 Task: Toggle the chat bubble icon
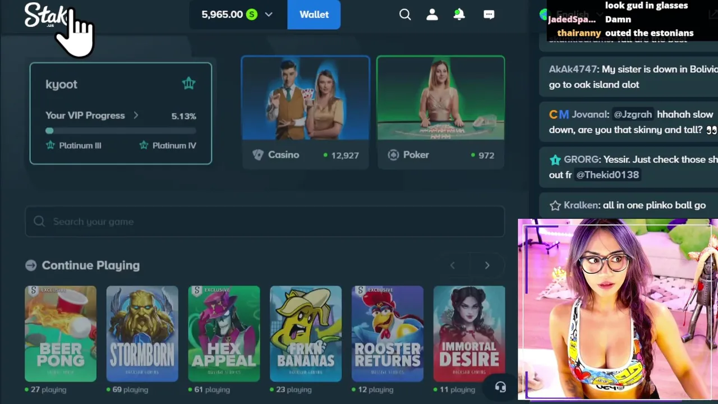click(489, 15)
